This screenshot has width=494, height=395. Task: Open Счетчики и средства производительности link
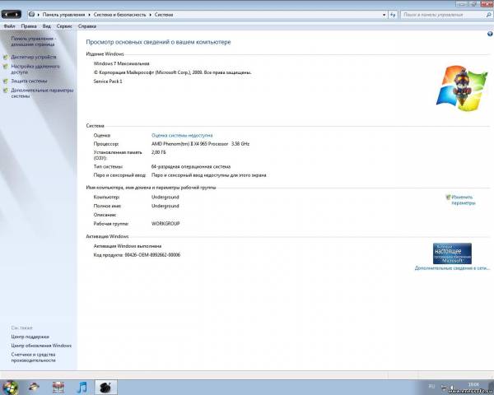tap(33, 357)
